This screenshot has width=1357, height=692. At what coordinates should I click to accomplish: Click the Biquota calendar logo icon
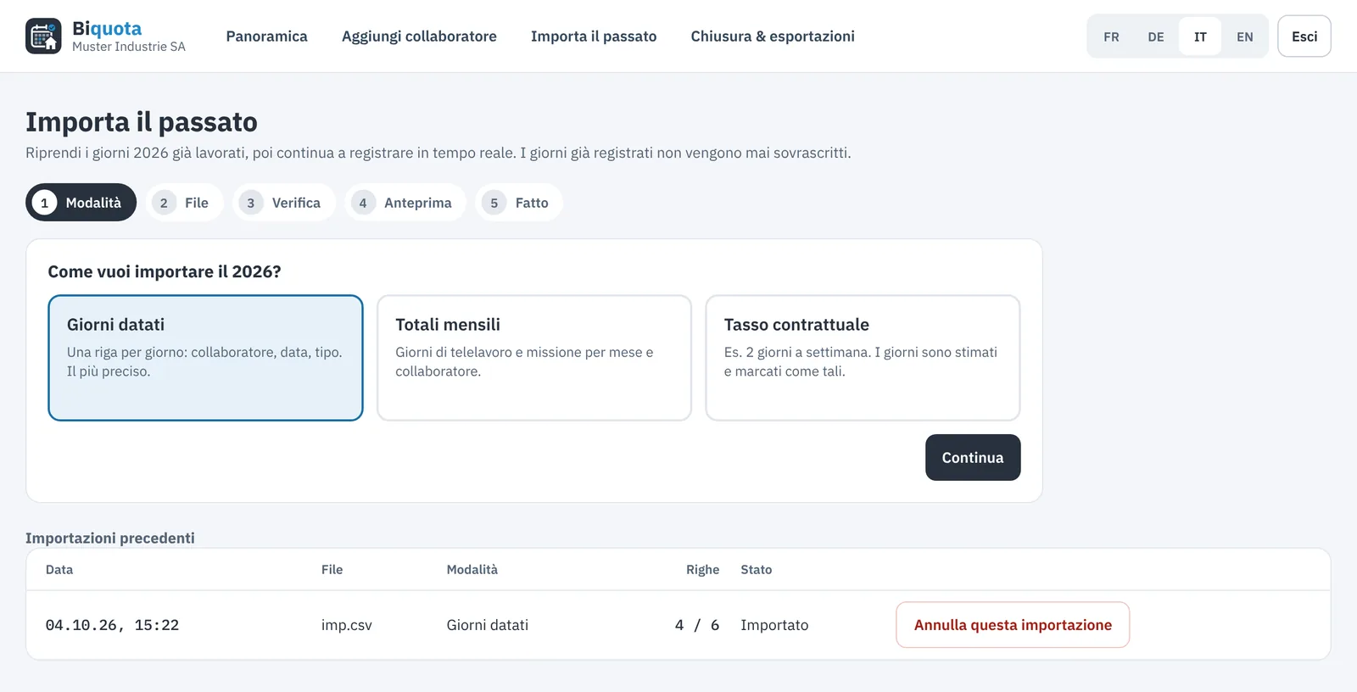(43, 36)
